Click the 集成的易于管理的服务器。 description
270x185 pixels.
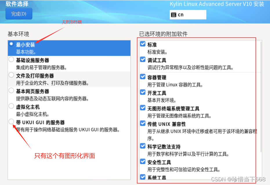click(x=41, y=67)
